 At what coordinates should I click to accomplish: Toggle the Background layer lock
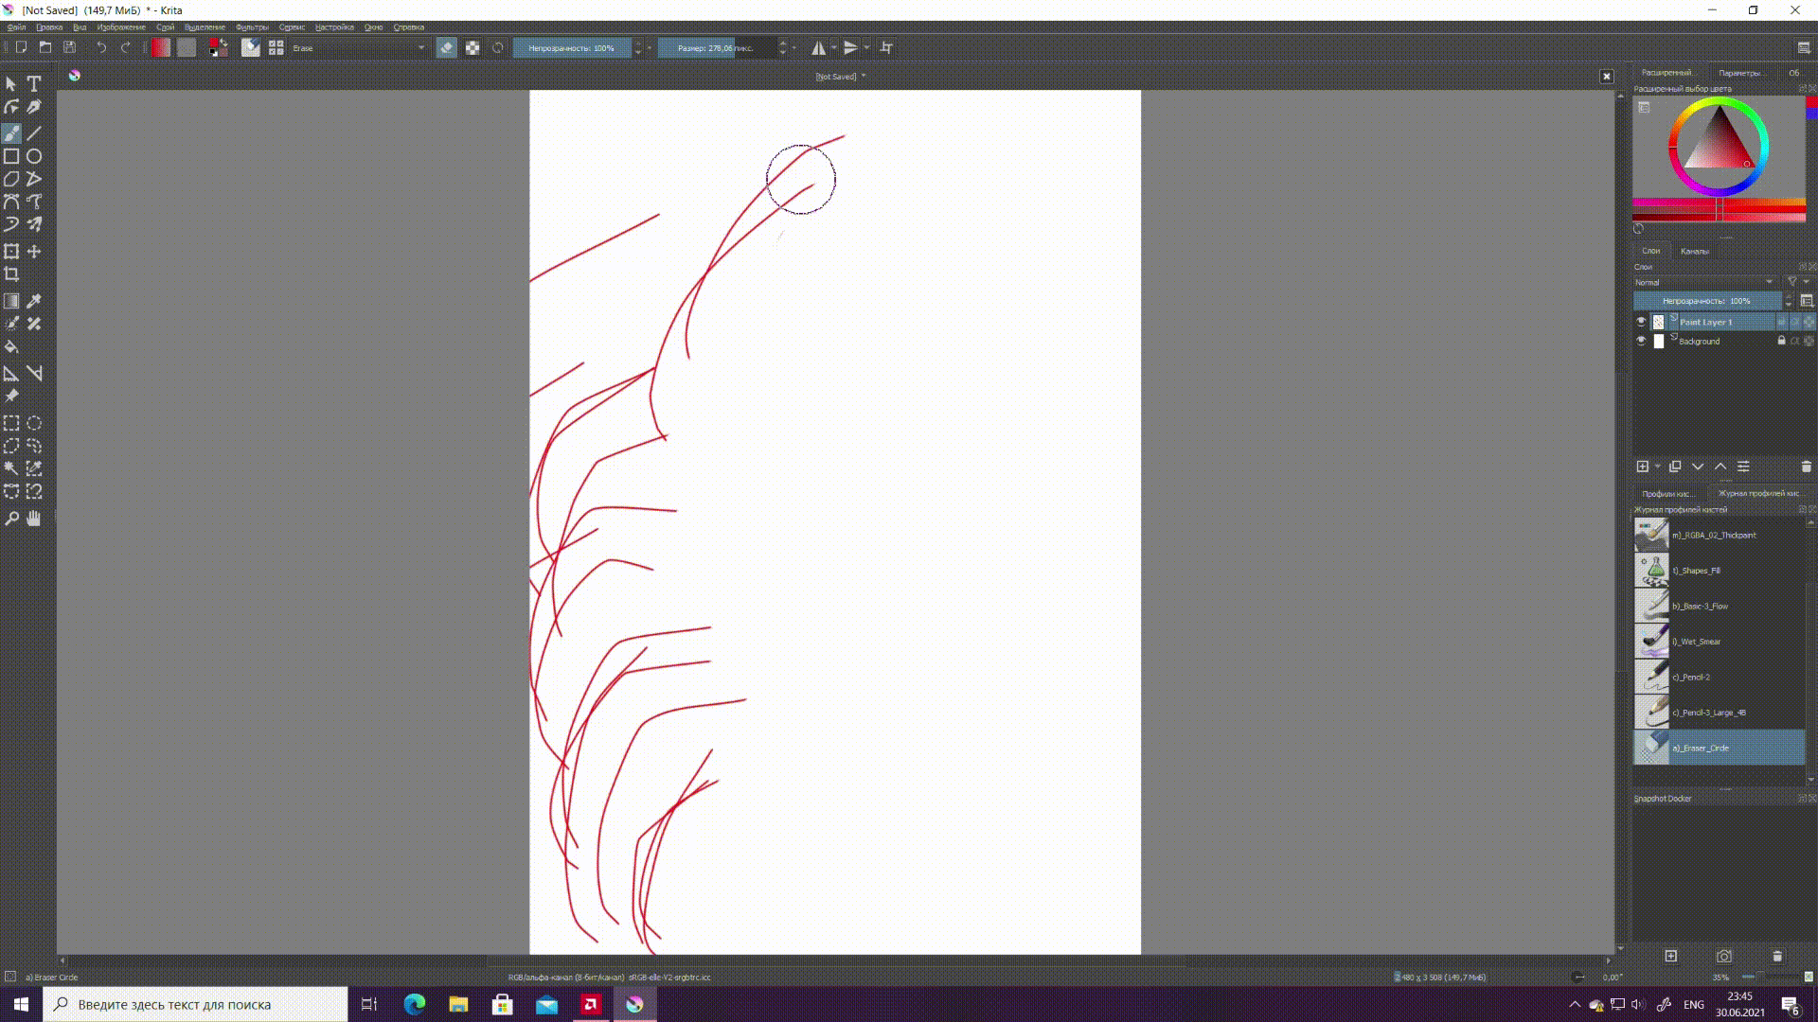click(x=1781, y=341)
